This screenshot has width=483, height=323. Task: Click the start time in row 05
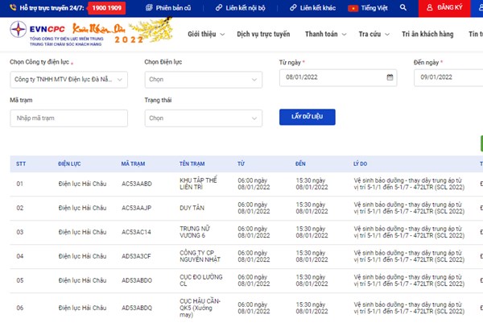click(254, 280)
